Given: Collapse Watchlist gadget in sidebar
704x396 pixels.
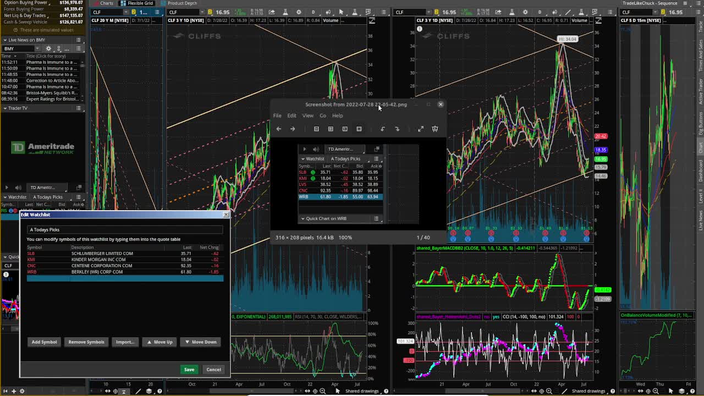Looking at the screenshot, I should pos(4,197).
